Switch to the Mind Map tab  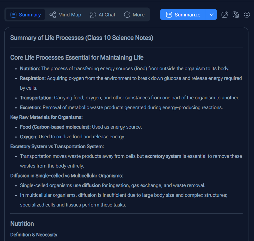tap(65, 14)
